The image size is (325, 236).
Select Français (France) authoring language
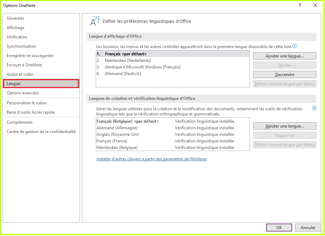pos(173,141)
